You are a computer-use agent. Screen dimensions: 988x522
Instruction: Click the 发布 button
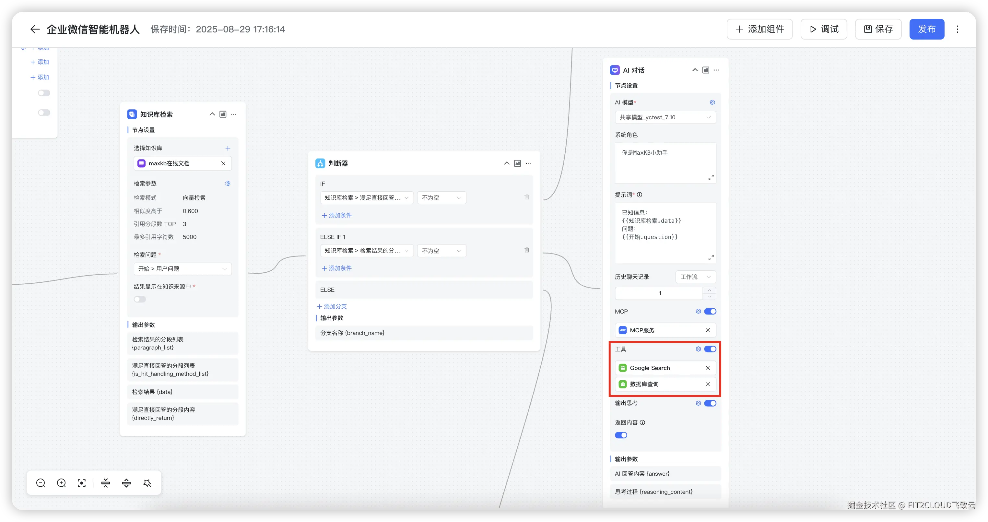tap(926, 29)
